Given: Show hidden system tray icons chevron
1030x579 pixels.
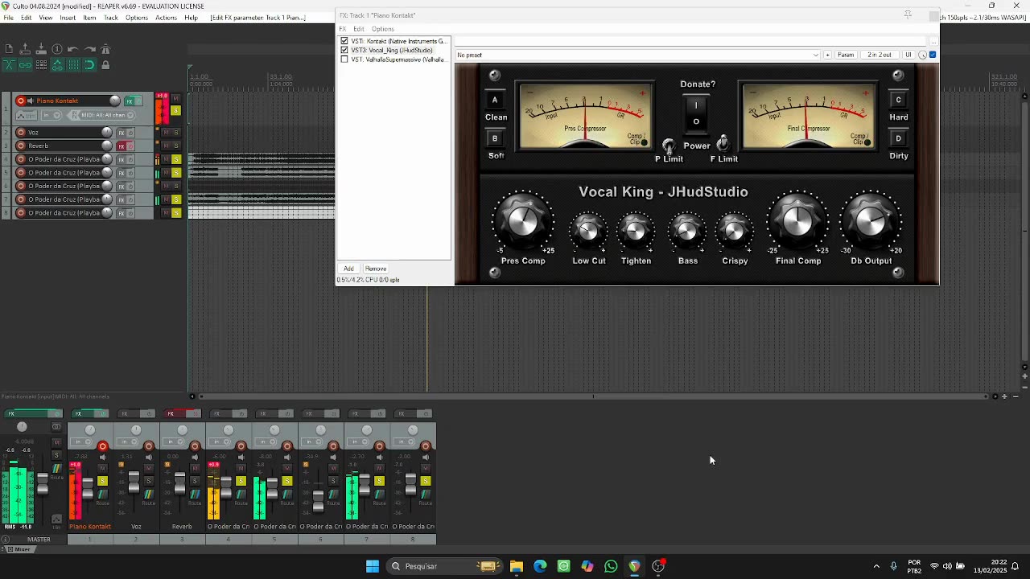Looking at the screenshot, I should tap(876, 566).
